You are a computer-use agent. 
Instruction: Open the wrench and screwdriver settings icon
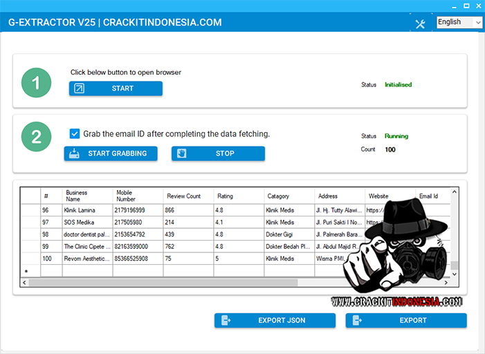(x=420, y=24)
